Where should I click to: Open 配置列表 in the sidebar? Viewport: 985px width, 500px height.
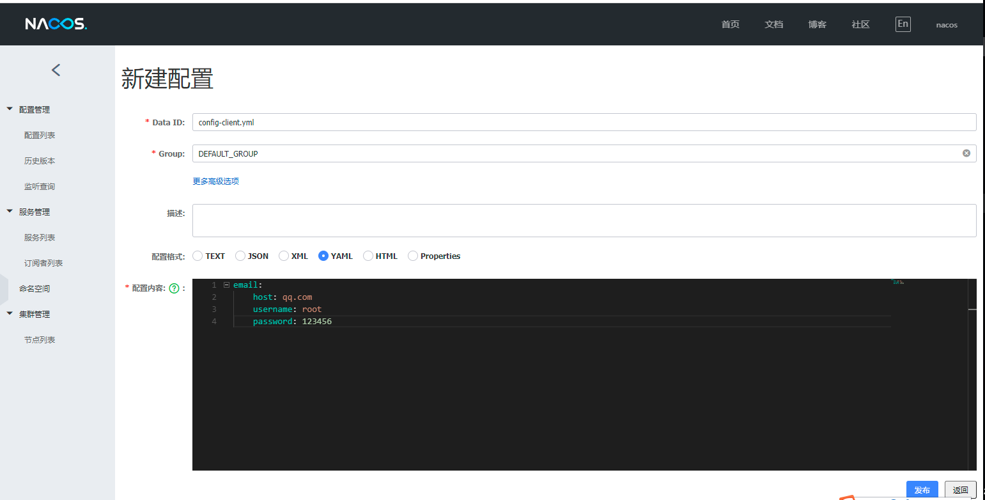coord(38,135)
